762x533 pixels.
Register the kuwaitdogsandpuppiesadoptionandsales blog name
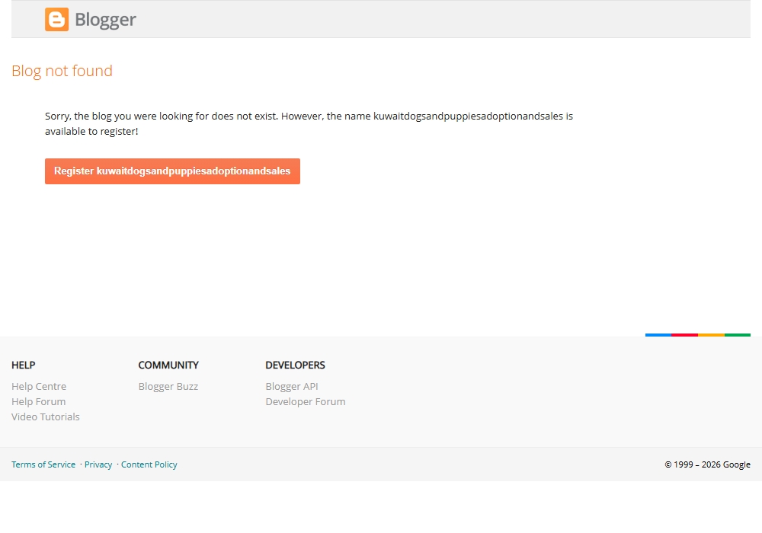click(172, 171)
